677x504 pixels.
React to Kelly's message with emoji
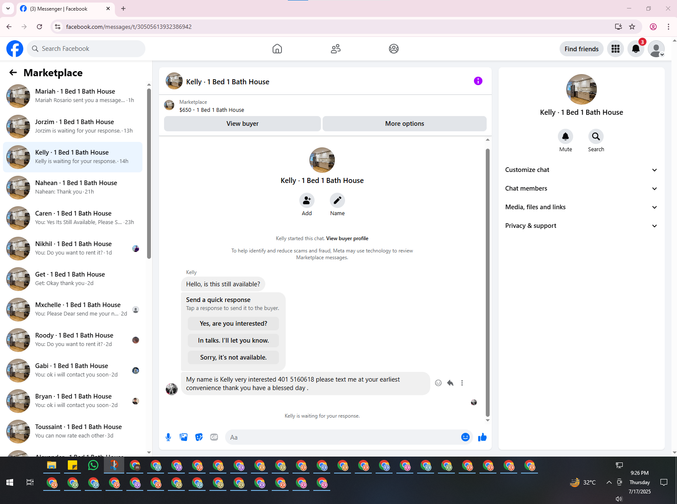click(x=438, y=383)
